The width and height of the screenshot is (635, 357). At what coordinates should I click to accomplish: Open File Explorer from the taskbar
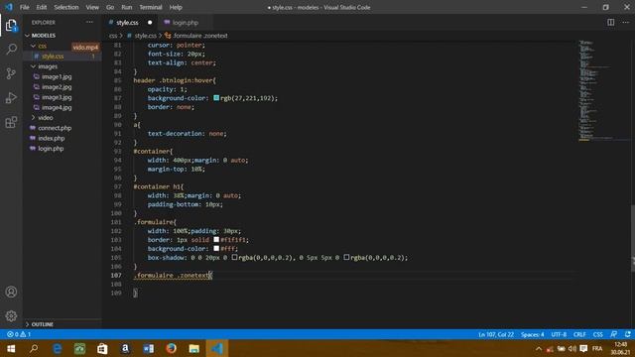(194, 348)
